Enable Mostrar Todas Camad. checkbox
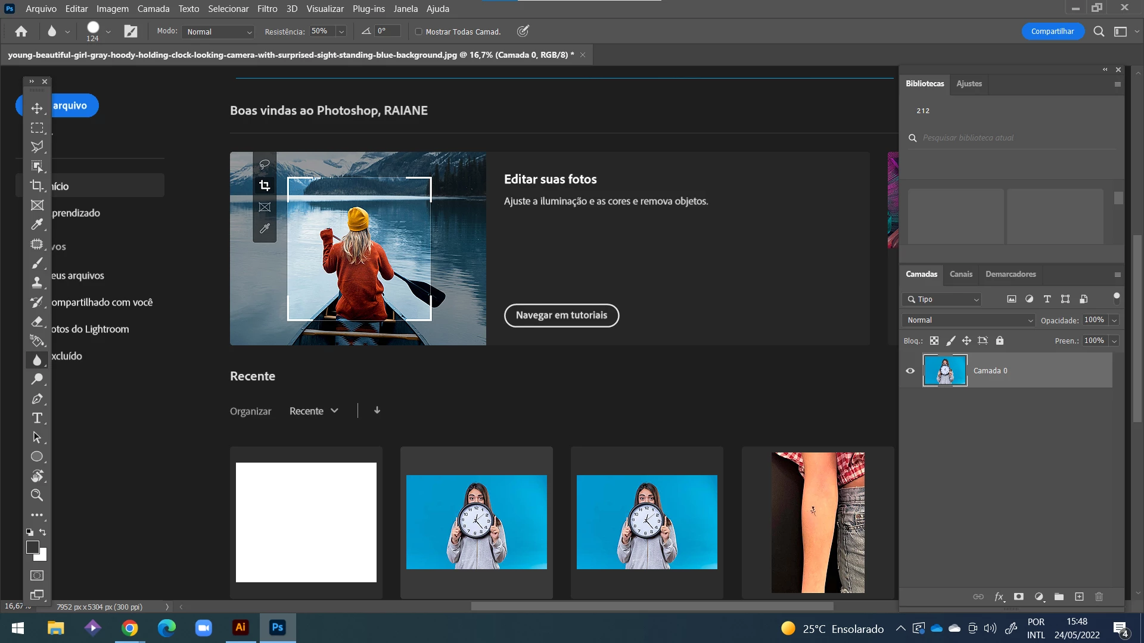 418,32
